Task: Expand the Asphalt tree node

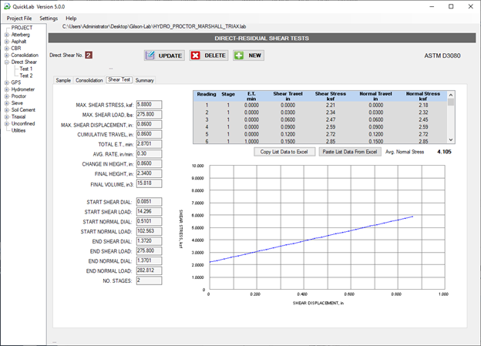Action: 6,42
